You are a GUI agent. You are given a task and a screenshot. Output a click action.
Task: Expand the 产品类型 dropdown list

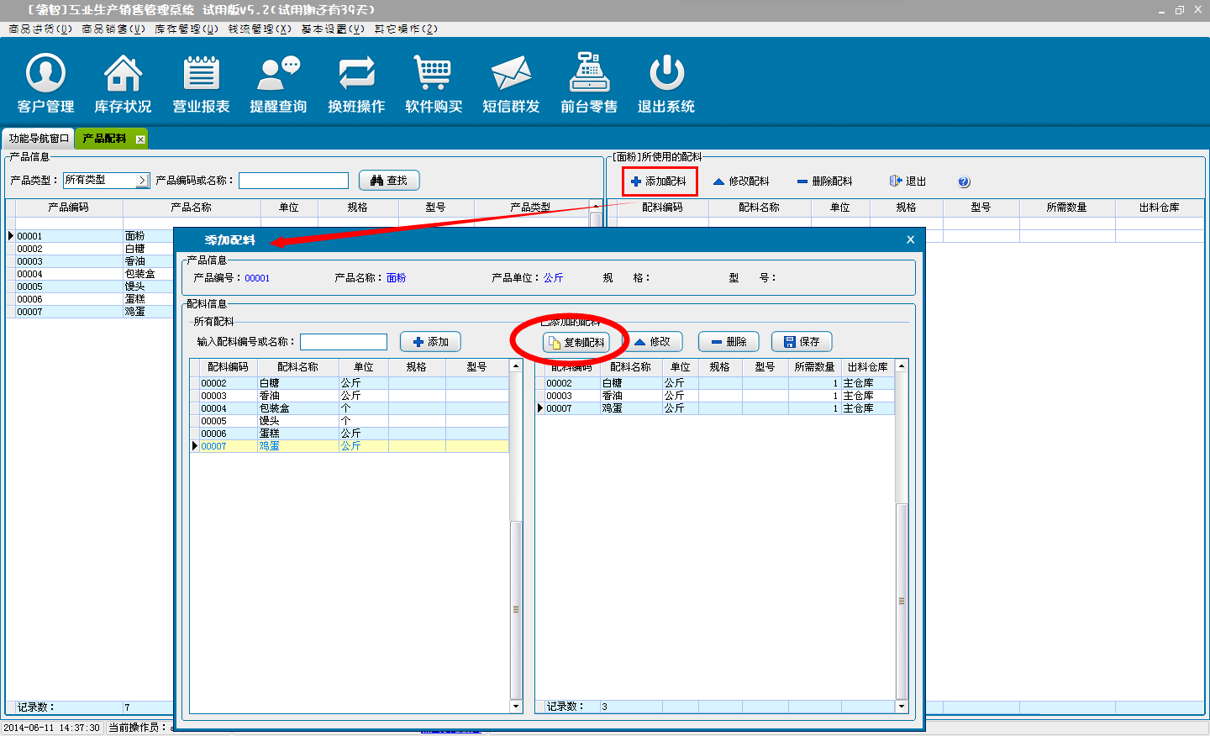pos(142,181)
